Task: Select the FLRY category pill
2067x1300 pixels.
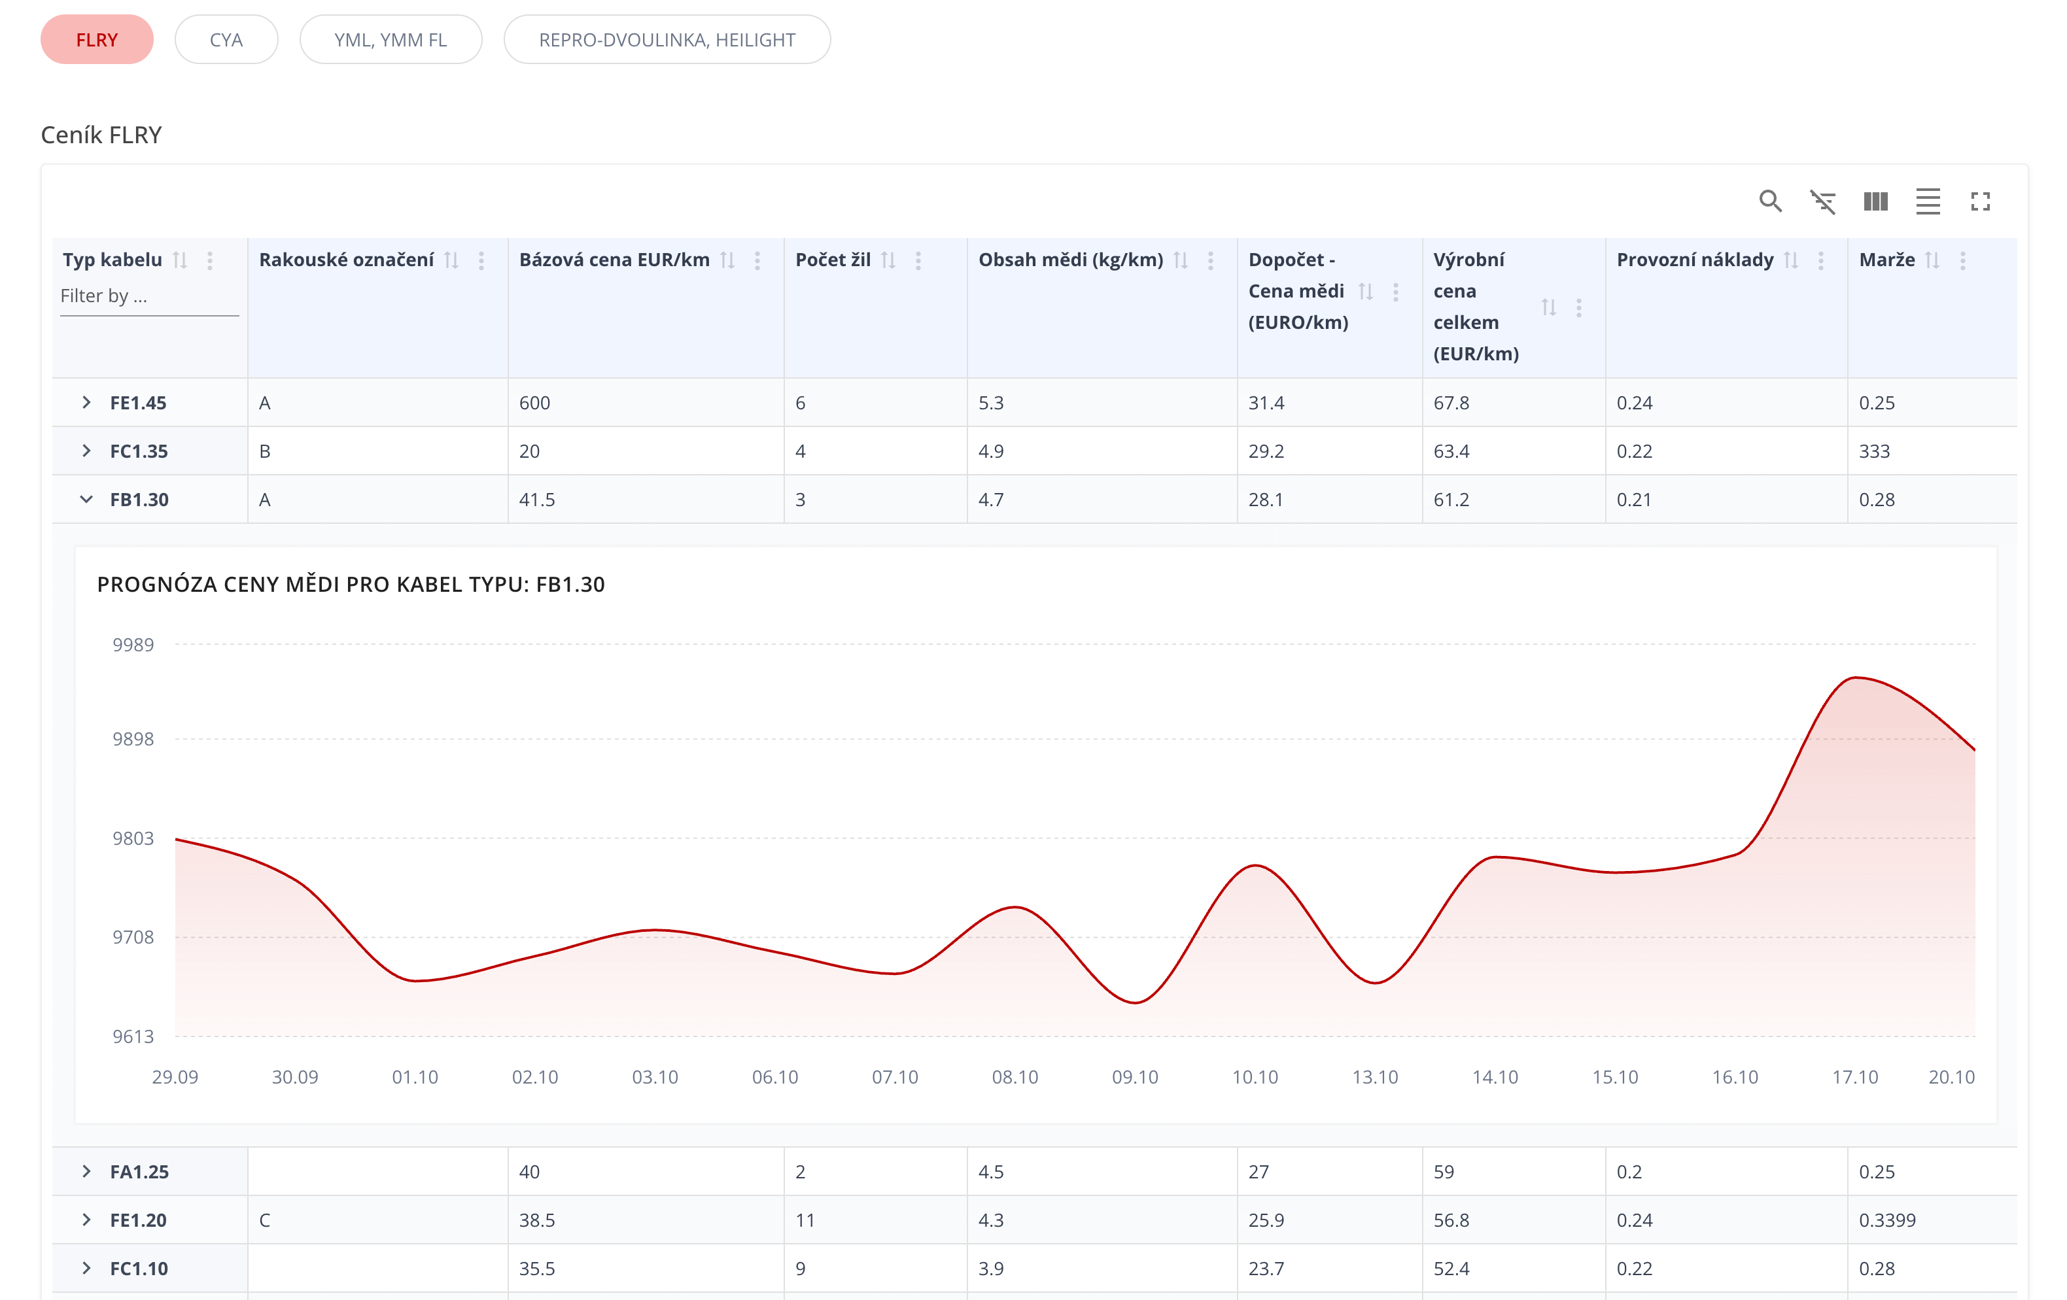Action: [96, 39]
